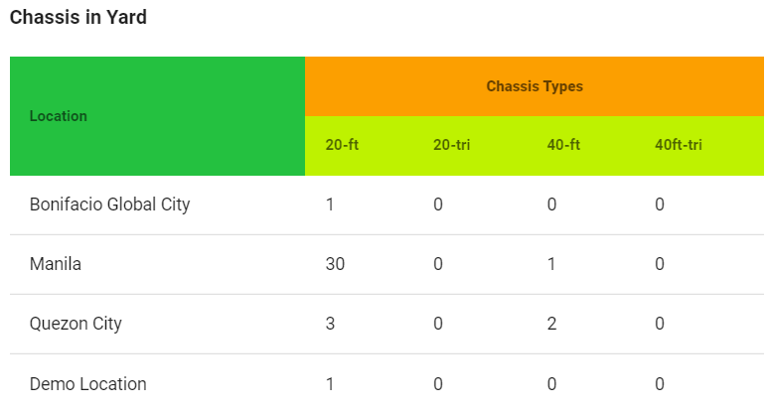Click Bonifacio Global City's 20-tri count
Image resolution: width=770 pixels, height=410 pixels.
coord(438,205)
